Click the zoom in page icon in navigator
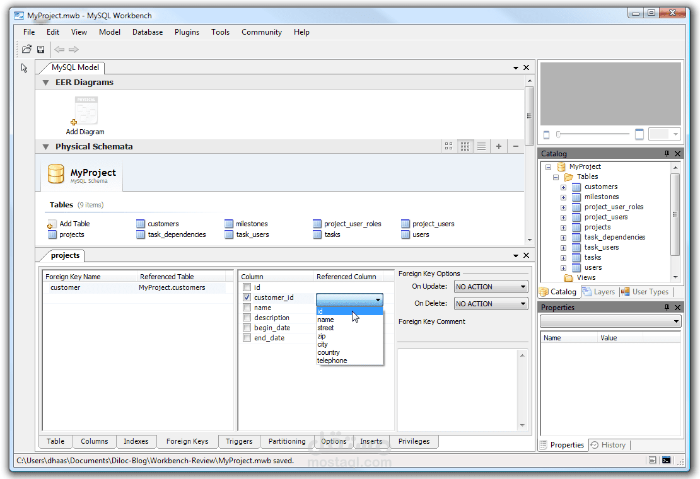Image resolution: width=700 pixels, height=479 pixels. [639, 134]
